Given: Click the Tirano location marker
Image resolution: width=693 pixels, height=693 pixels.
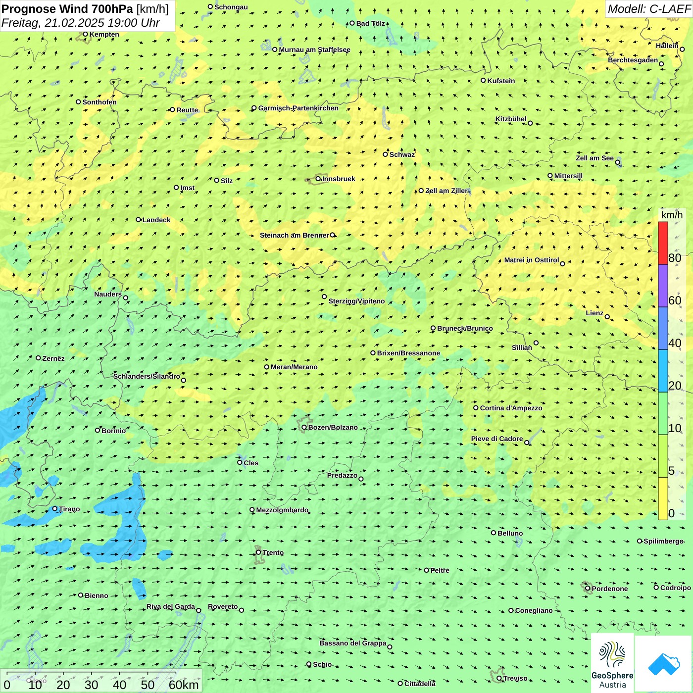Looking at the screenshot, I should coord(55,508).
